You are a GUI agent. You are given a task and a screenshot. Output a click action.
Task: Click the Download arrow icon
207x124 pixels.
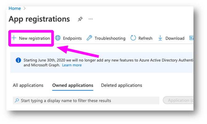[160, 38]
